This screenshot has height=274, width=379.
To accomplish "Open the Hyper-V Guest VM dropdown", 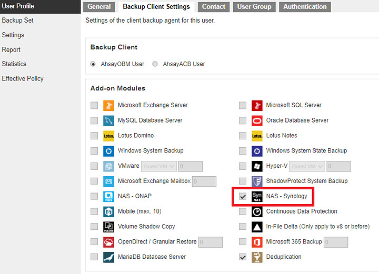I will coord(307,166).
